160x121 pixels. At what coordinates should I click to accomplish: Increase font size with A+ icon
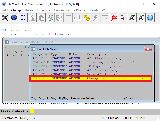coord(132,18)
